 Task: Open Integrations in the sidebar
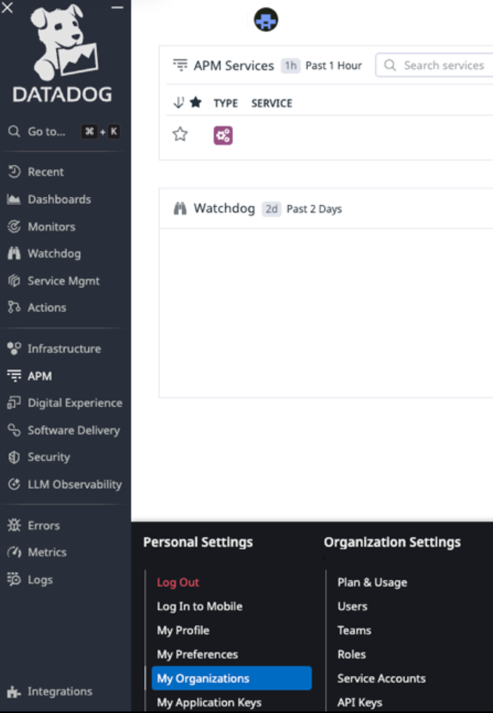point(59,691)
